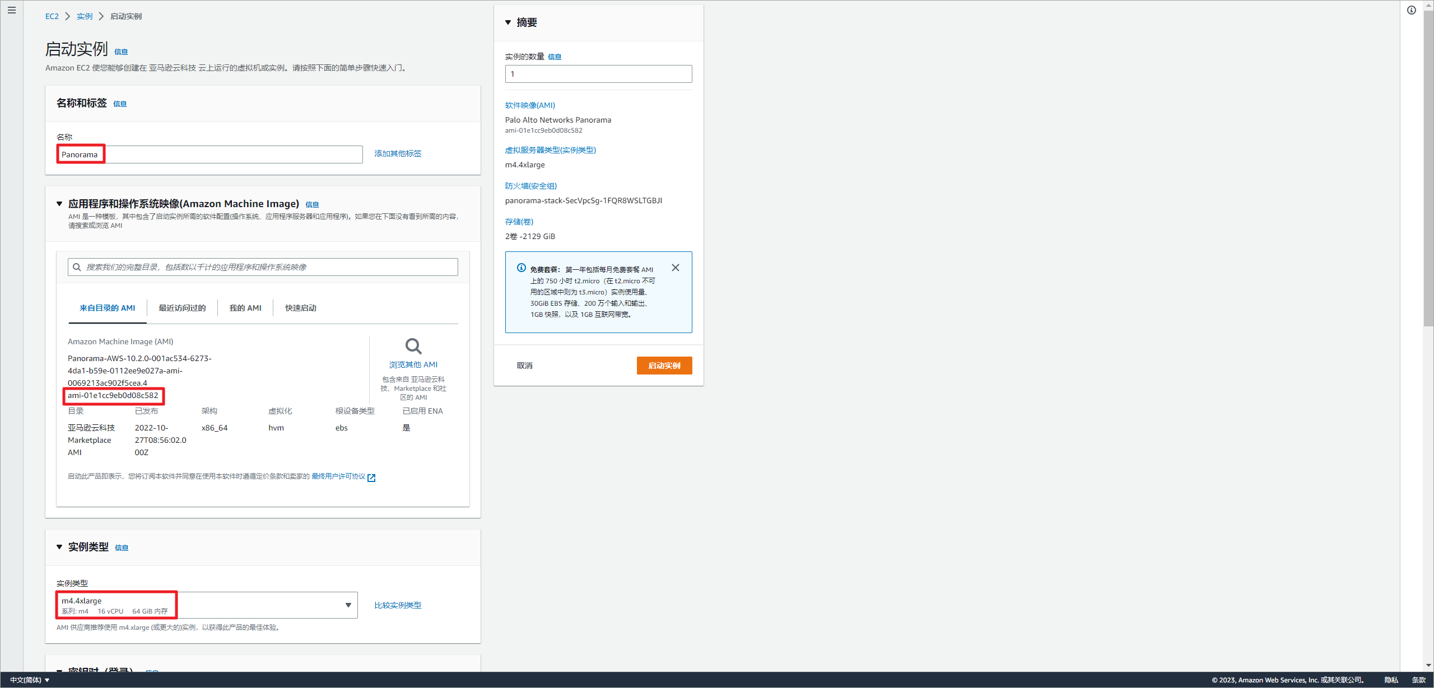The image size is (1434, 688).
Task: Click the browse other AMI magnifier icon
Action: coord(413,346)
